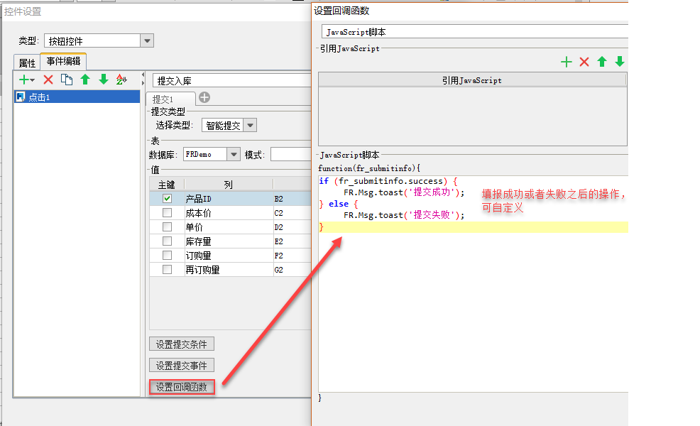This screenshot has height=426, width=700.
Task: Click the 模式 input field
Action: click(290, 155)
